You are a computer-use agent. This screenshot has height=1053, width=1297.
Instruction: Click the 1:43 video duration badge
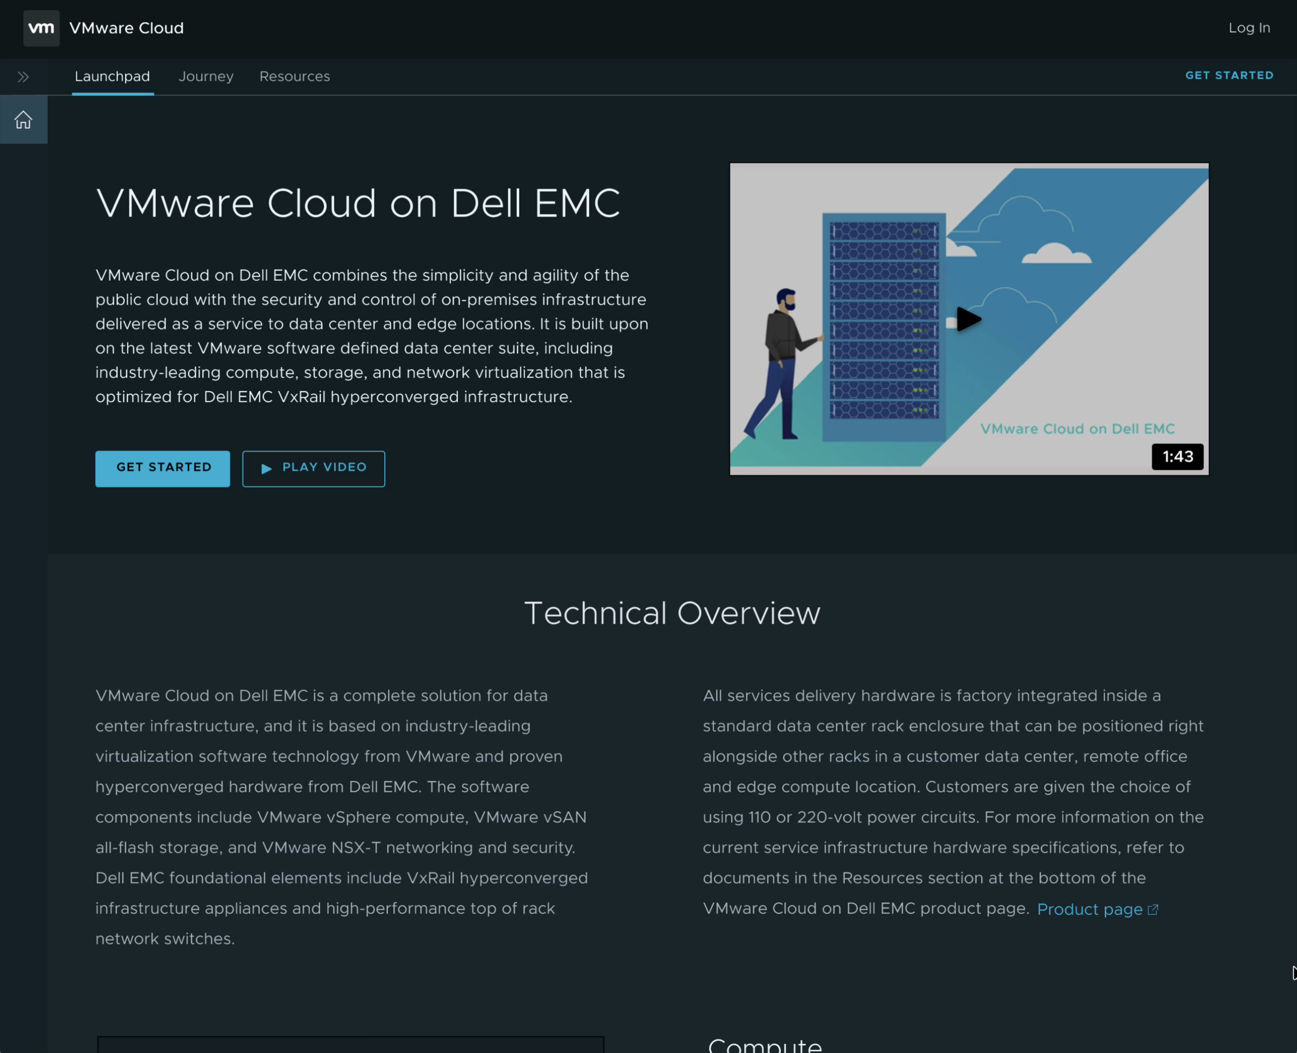tap(1177, 457)
